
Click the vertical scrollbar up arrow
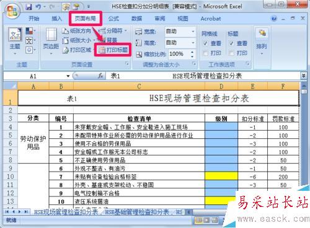click(304, 85)
